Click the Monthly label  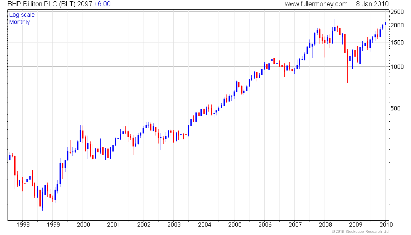(x=19, y=22)
